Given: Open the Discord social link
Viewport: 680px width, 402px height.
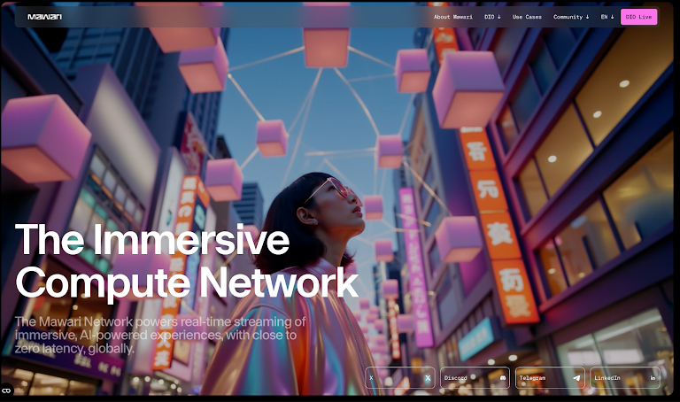Looking at the screenshot, I should 475,378.
